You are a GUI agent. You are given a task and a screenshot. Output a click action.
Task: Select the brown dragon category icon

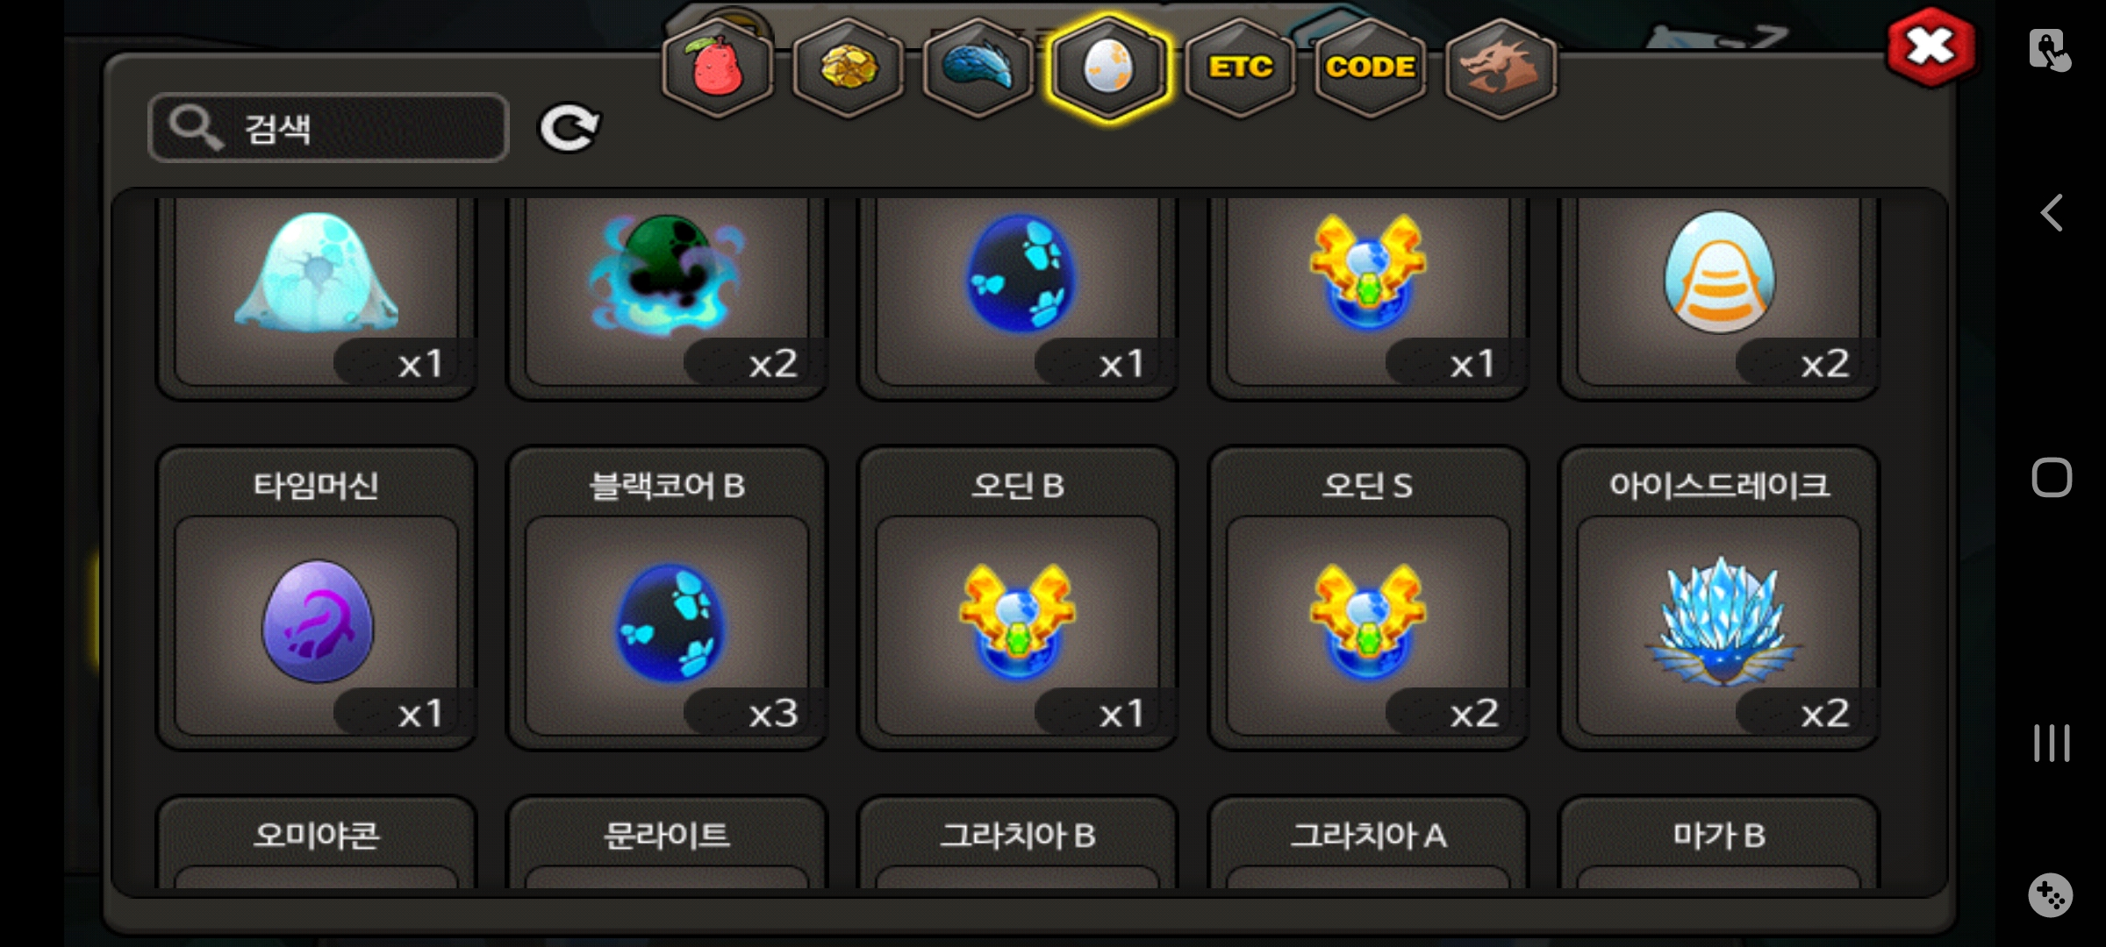1501,68
